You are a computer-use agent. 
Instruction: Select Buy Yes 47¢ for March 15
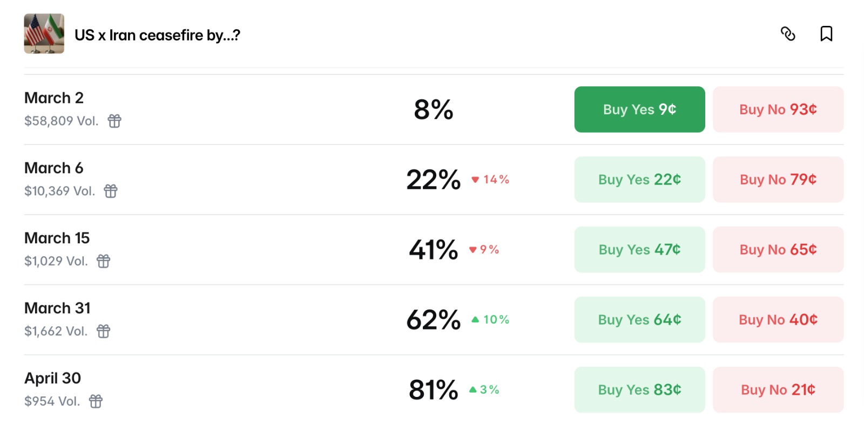639,250
